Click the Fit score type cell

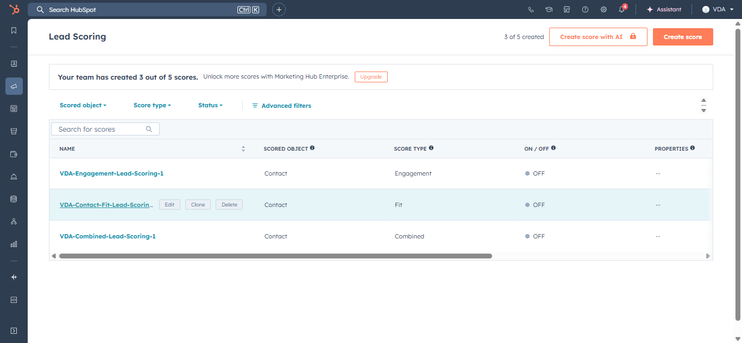click(399, 205)
